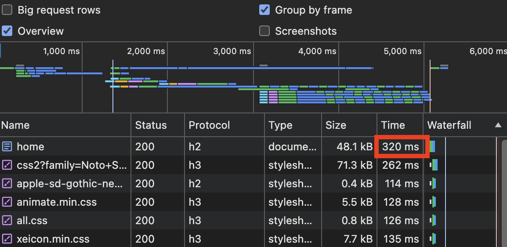Click the 128 ms time cell
Viewport: 507px width, 247px height.
(401, 202)
